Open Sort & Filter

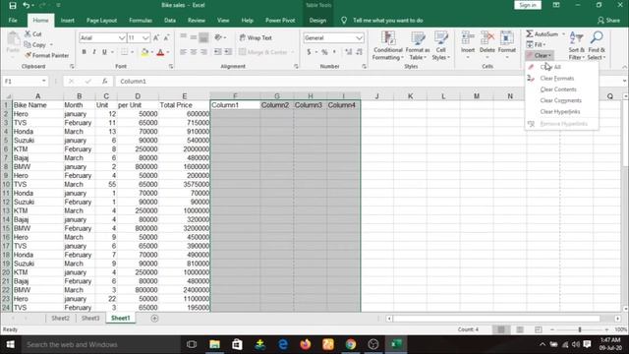577,46
